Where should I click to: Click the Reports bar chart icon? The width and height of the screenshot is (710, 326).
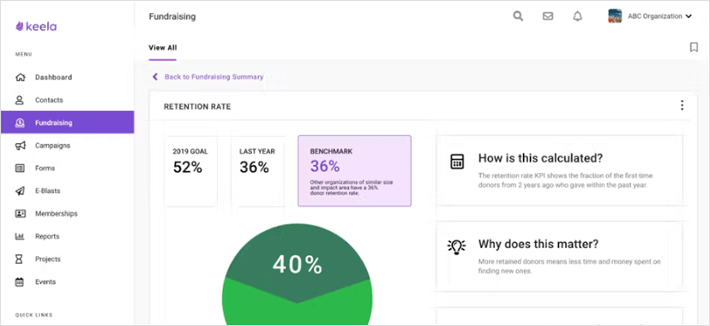click(20, 236)
